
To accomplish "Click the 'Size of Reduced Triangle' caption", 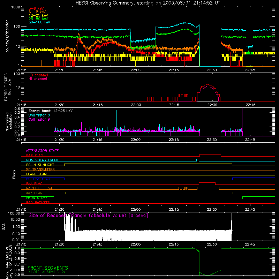I will click(x=88, y=216).
